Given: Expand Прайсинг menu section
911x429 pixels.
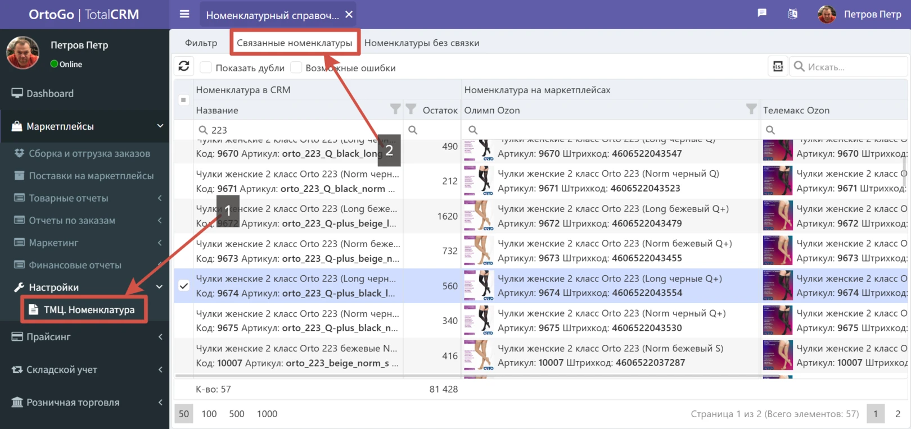Looking at the screenshot, I should (84, 336).
